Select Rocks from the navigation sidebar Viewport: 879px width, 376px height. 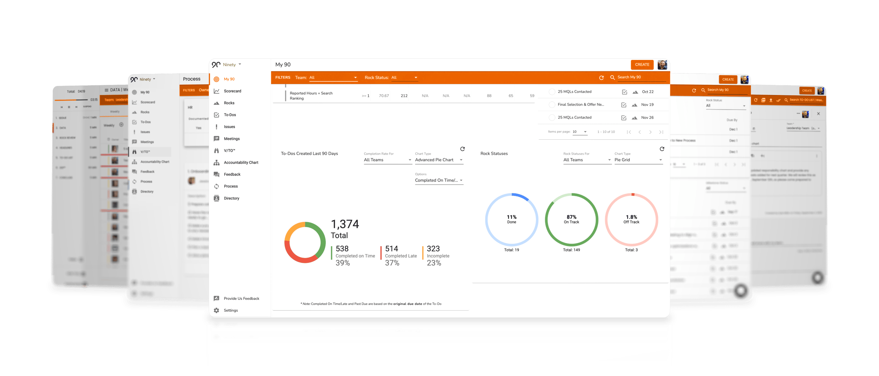(229, 103)
